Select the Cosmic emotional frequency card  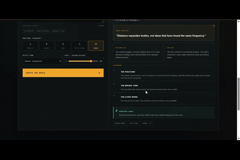pyautogui.click(x=96, y=46)
